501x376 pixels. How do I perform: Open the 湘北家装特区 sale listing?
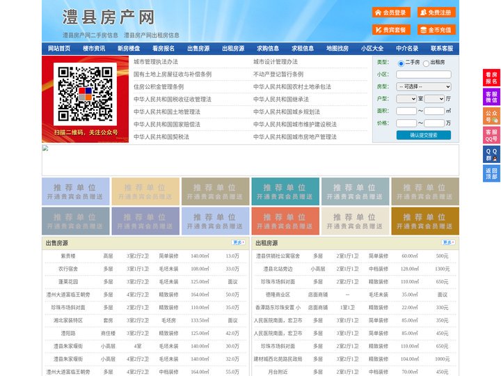point(68,320)
